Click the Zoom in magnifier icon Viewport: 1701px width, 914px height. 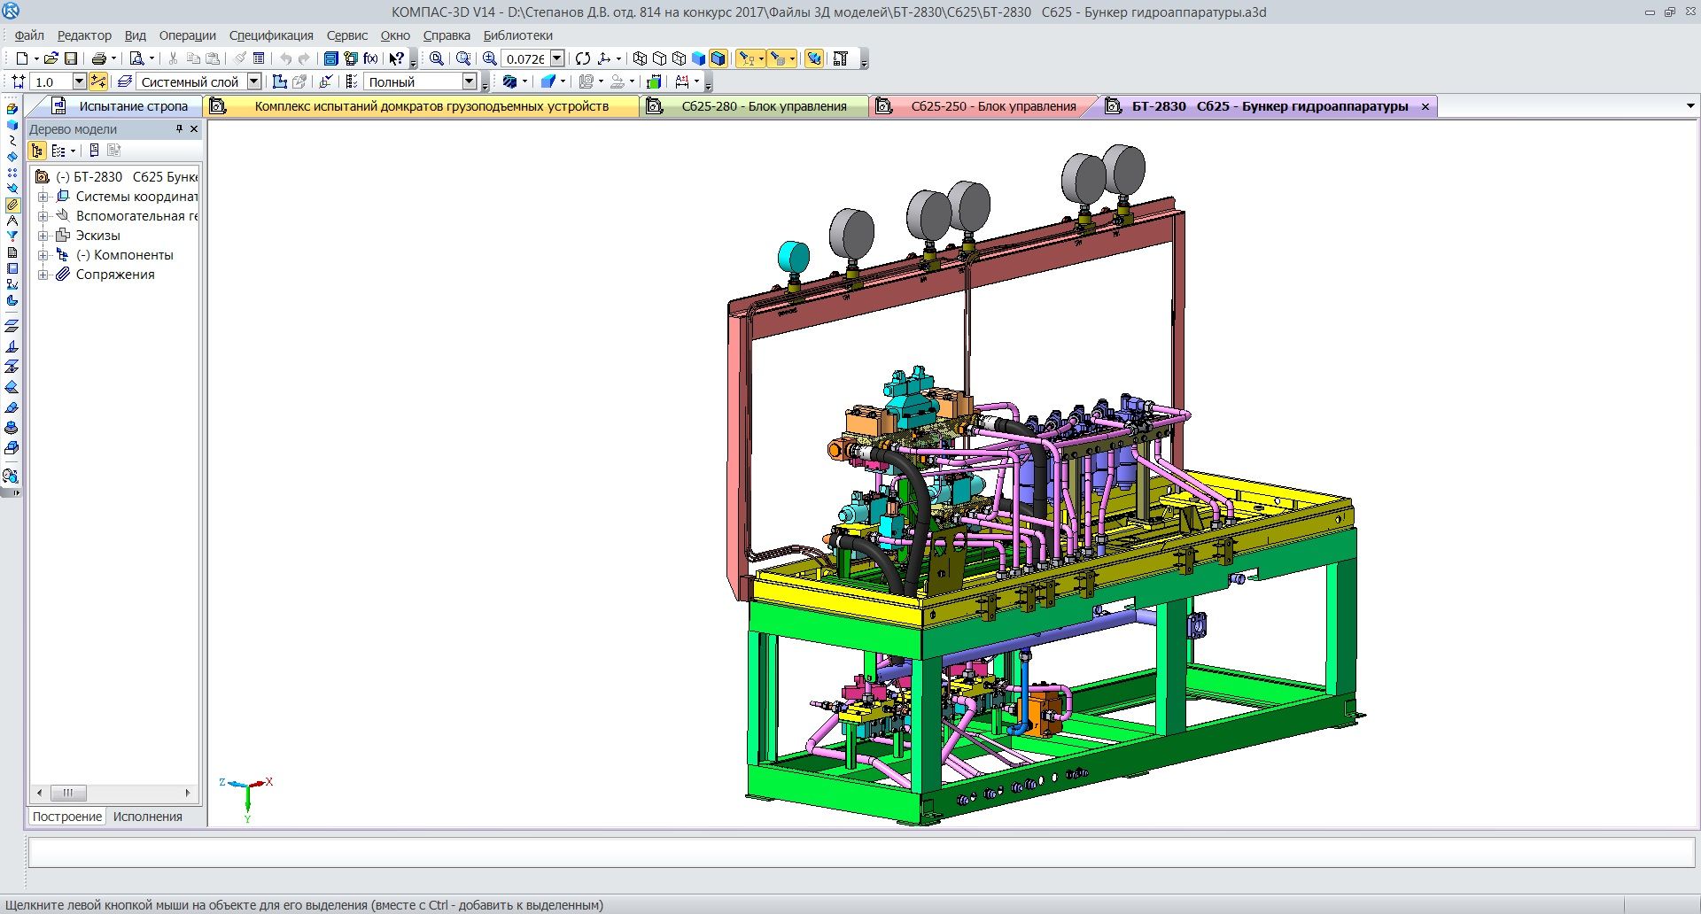point(489,58)
